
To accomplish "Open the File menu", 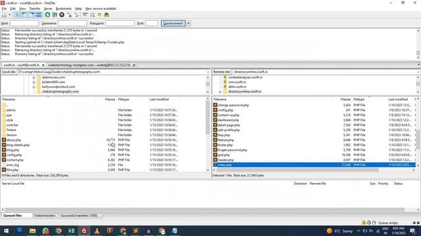I will point(4,9).
